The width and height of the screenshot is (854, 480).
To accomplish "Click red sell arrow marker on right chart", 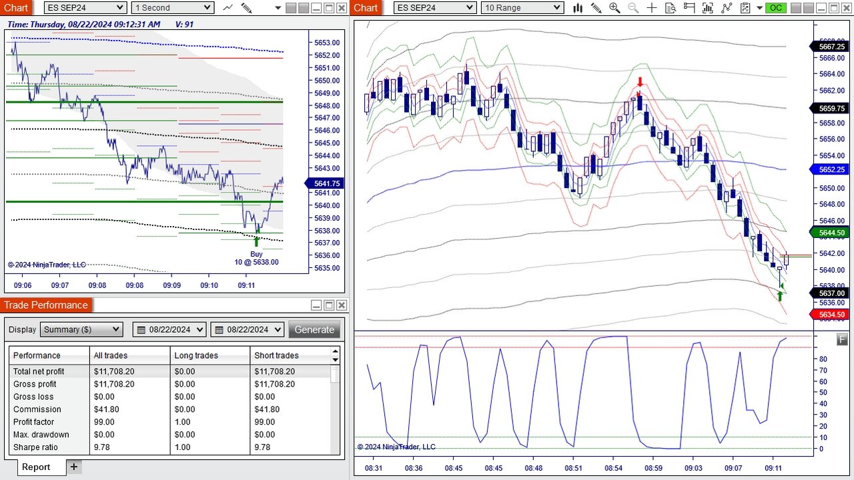I will [x=639, y=83].
